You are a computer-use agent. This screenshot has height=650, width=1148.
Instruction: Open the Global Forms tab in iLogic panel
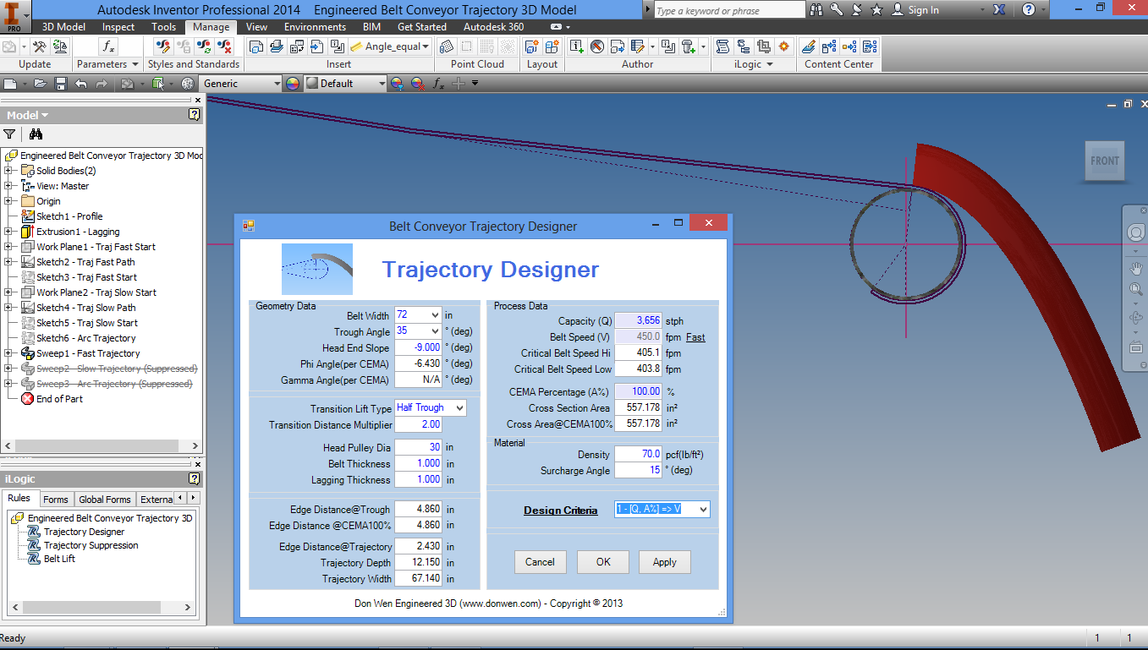point(105,500)
